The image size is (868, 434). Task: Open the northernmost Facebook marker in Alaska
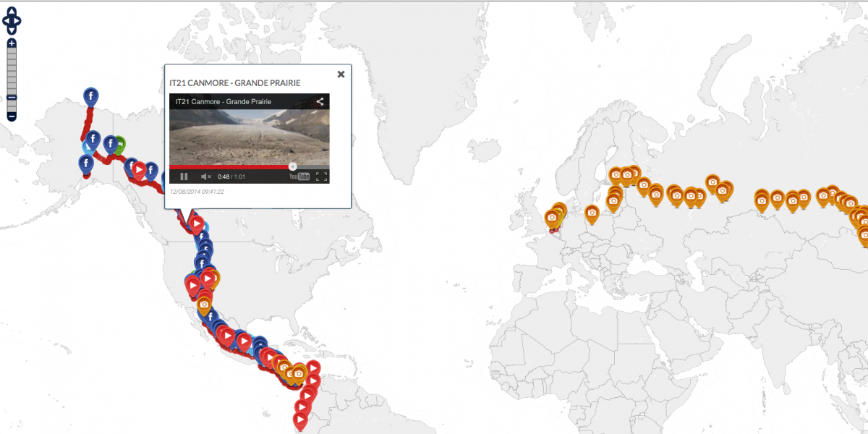90,95
